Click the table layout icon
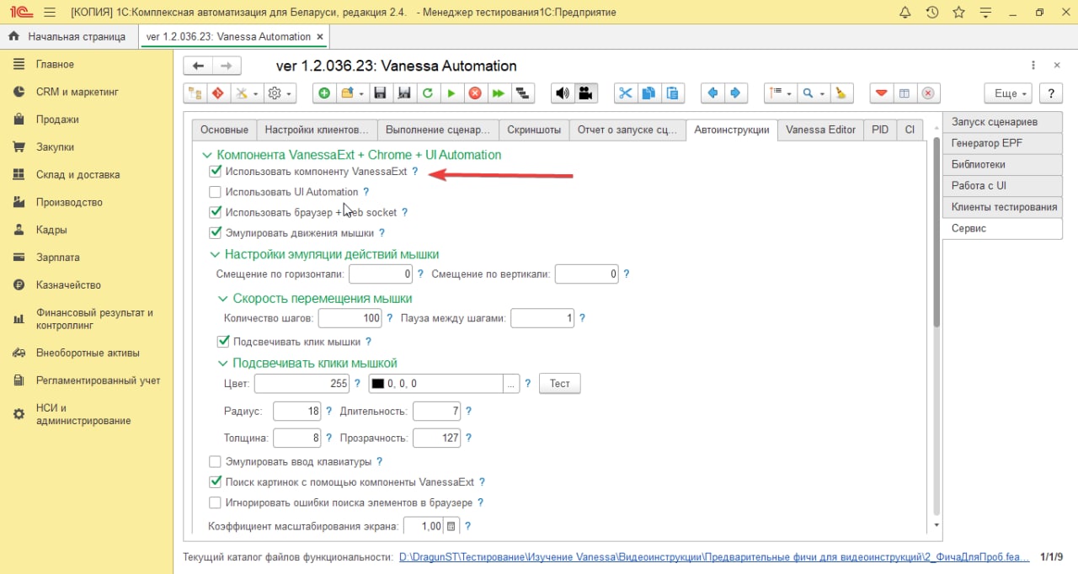The image size is (1078, 574). [905, 93]
